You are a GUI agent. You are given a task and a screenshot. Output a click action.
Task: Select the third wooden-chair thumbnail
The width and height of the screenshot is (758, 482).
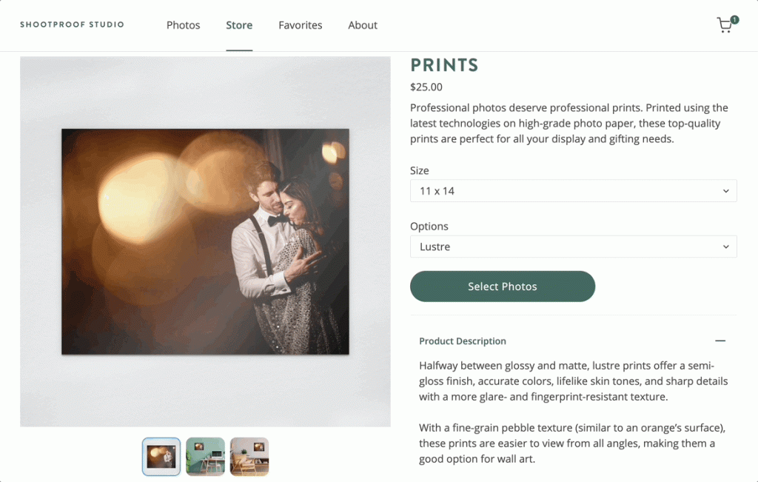coord(249,457)
